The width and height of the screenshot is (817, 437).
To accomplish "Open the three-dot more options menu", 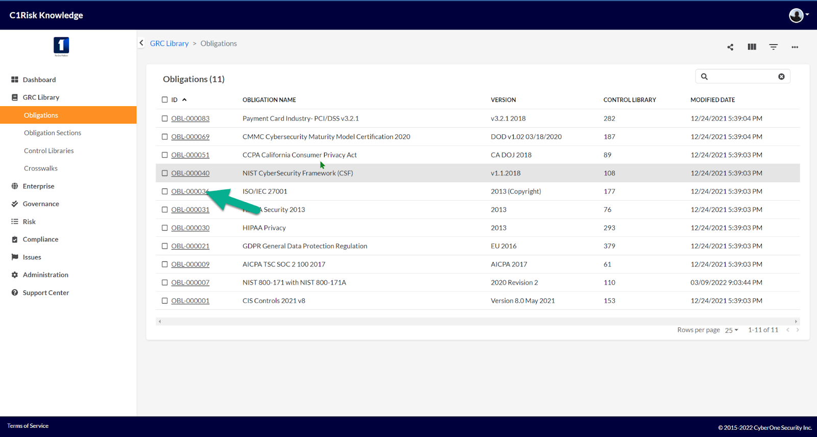I will (795, 47).
